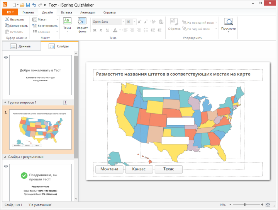Click scroll down arrow in slides panel

pyautogui.click(x=76, y=199)
